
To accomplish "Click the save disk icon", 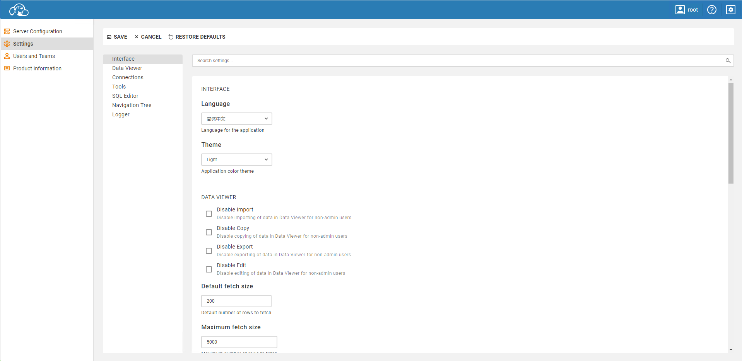I will coord(109,37).
